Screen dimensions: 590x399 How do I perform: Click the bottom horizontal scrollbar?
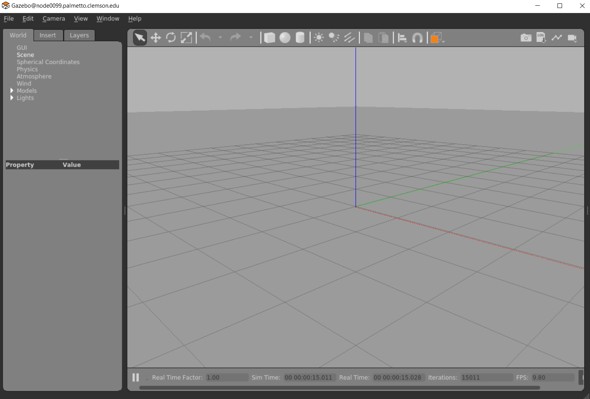(340, 388)
